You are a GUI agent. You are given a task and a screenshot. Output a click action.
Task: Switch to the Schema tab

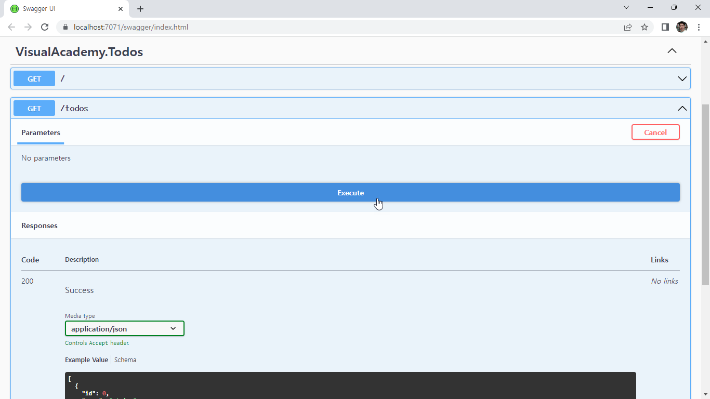click(x=125, y=360)
